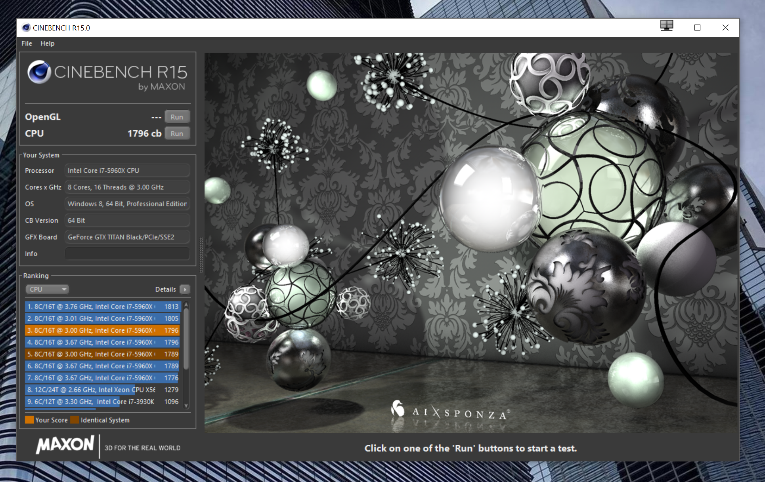This screenshot has width=765, height=482.
Task: Close the Cinebench window
Action: pos(725,27)
